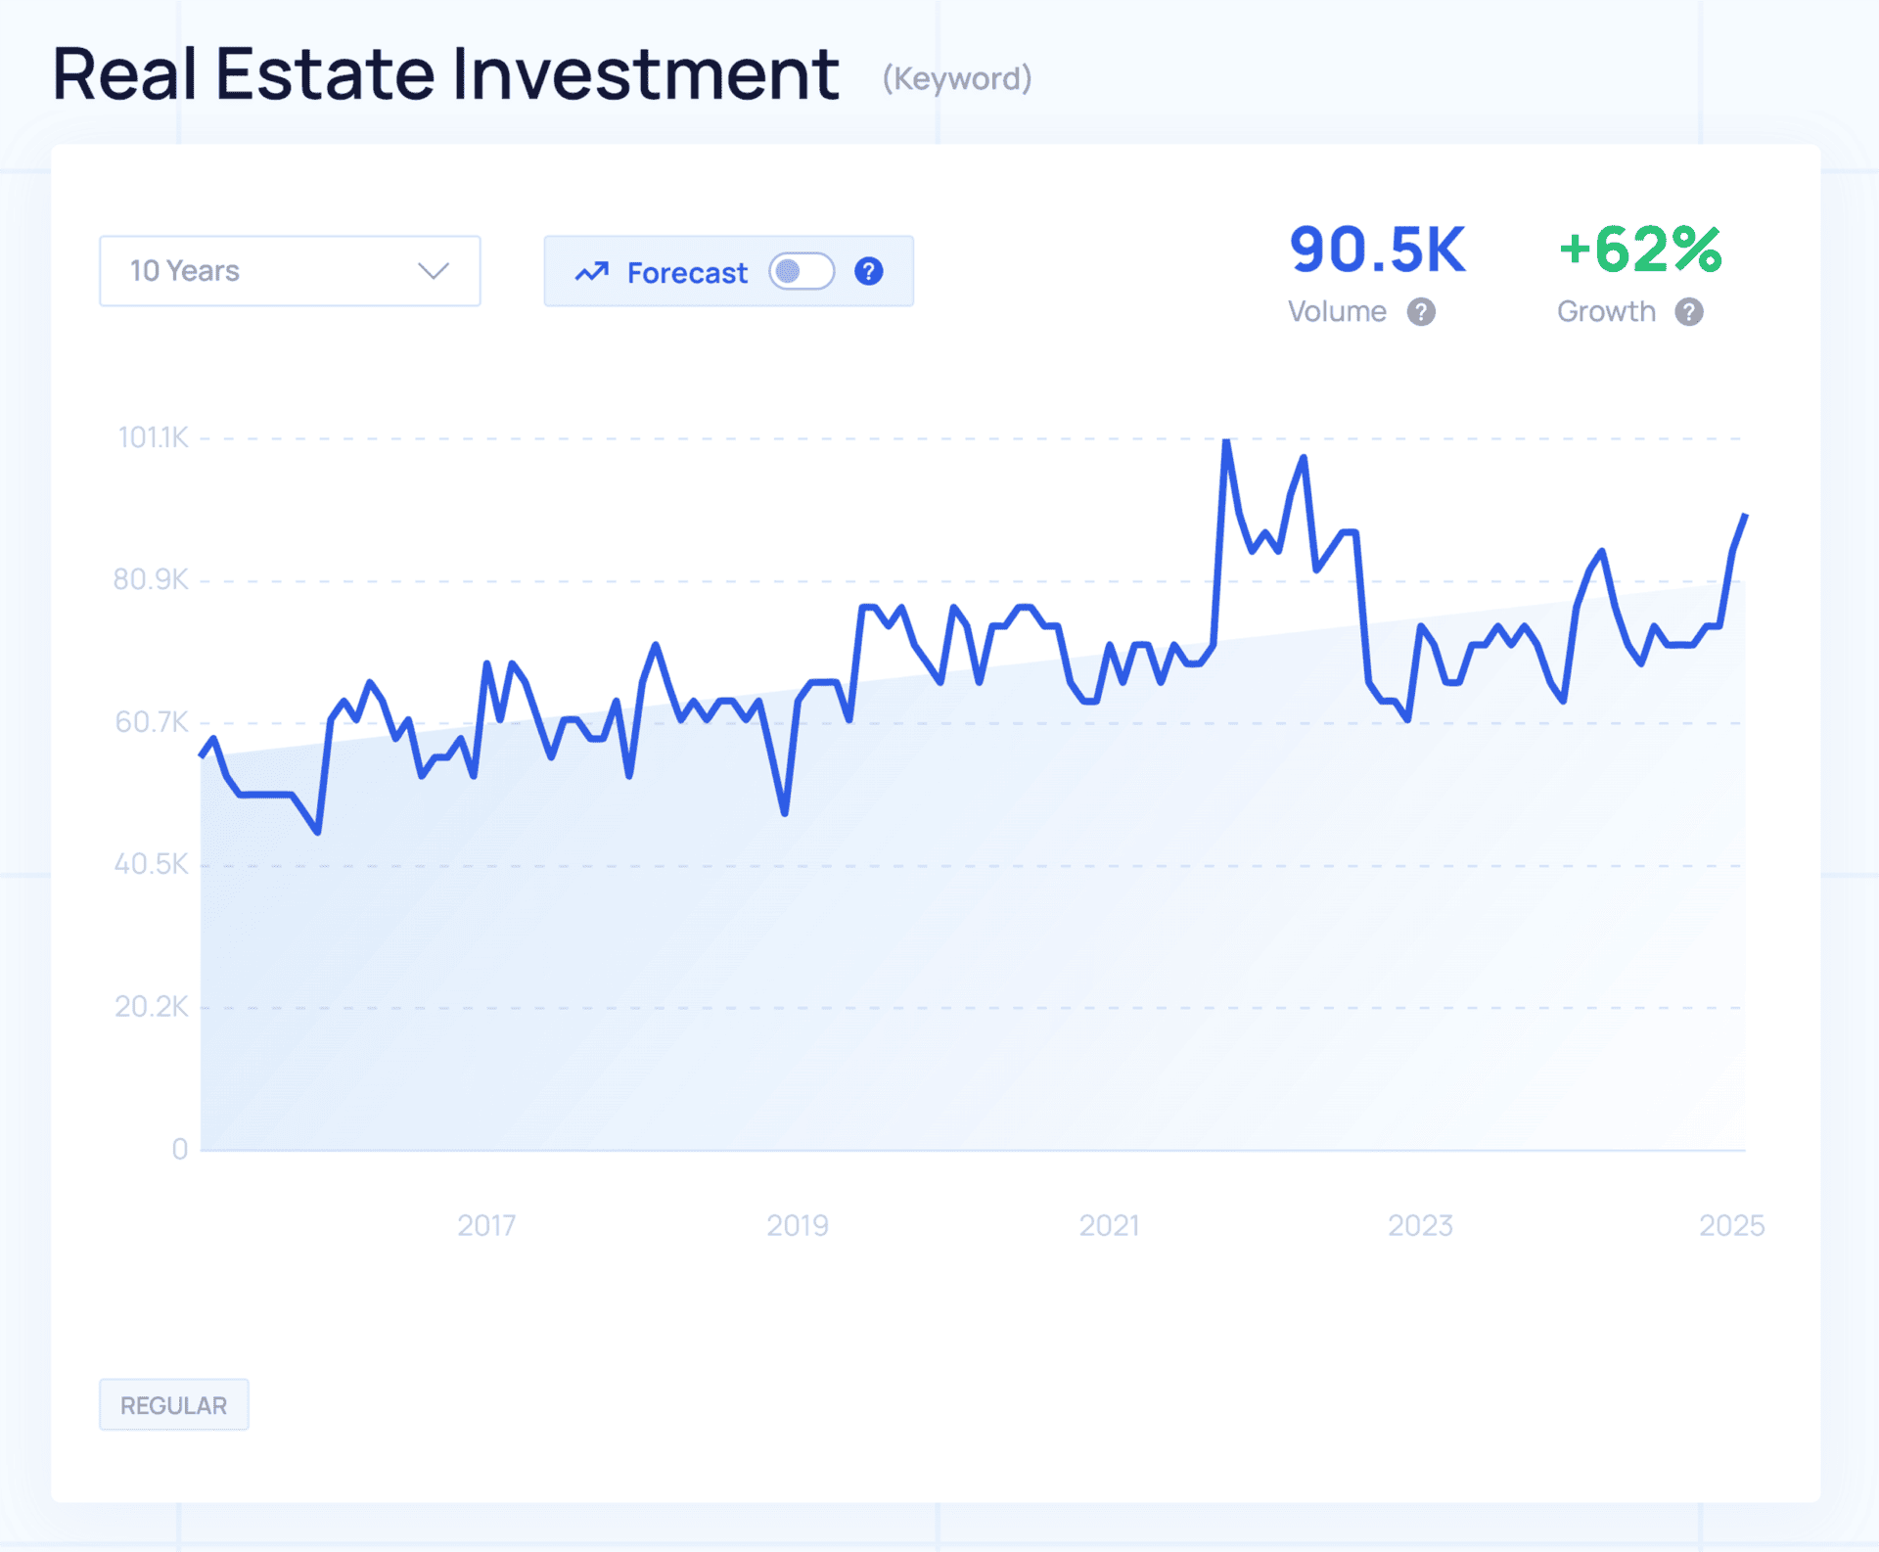
Task: Click the (Keyword) label beside title
Action: coord(956,78)
